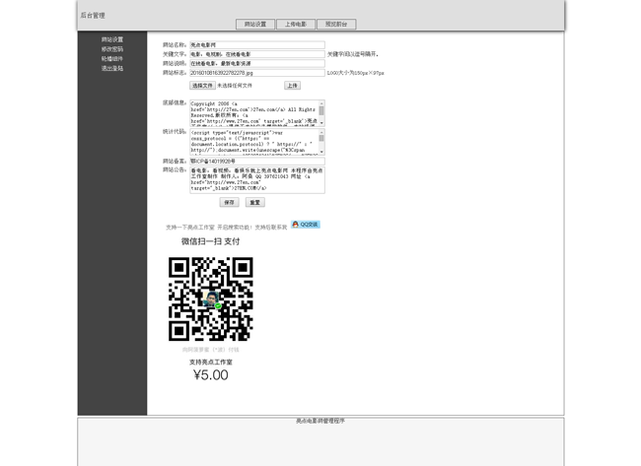
Task: Select 网站设置 in the left sidebar
Action: click(112, 39)
